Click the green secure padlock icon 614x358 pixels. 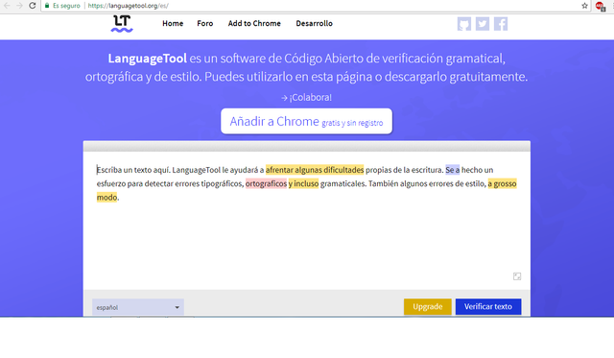tap(47, 6)
